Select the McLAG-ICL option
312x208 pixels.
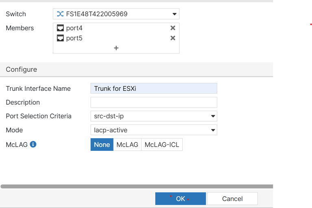[x=162, y=145]
